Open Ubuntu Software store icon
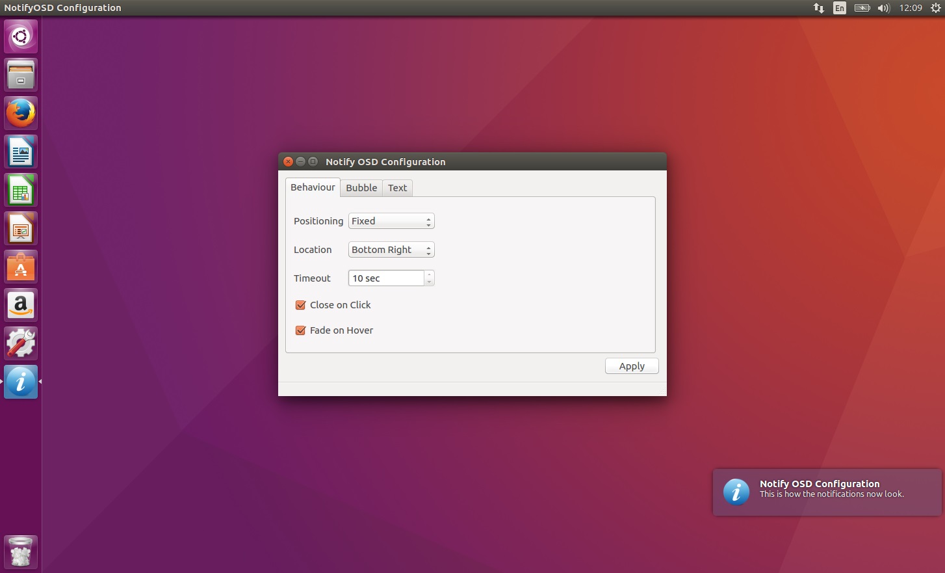The image size is (945, 573). pos(21,267)
